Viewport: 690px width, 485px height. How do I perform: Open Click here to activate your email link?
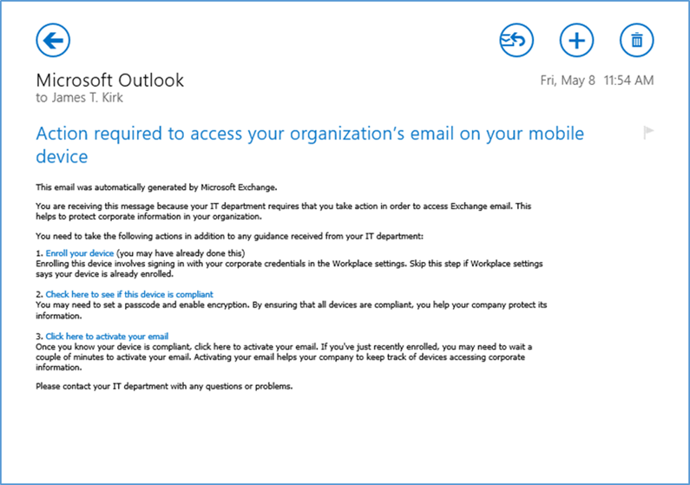(107, 337)
